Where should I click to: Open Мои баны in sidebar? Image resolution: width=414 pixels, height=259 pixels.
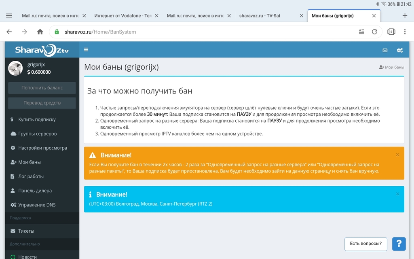[42, 162]
